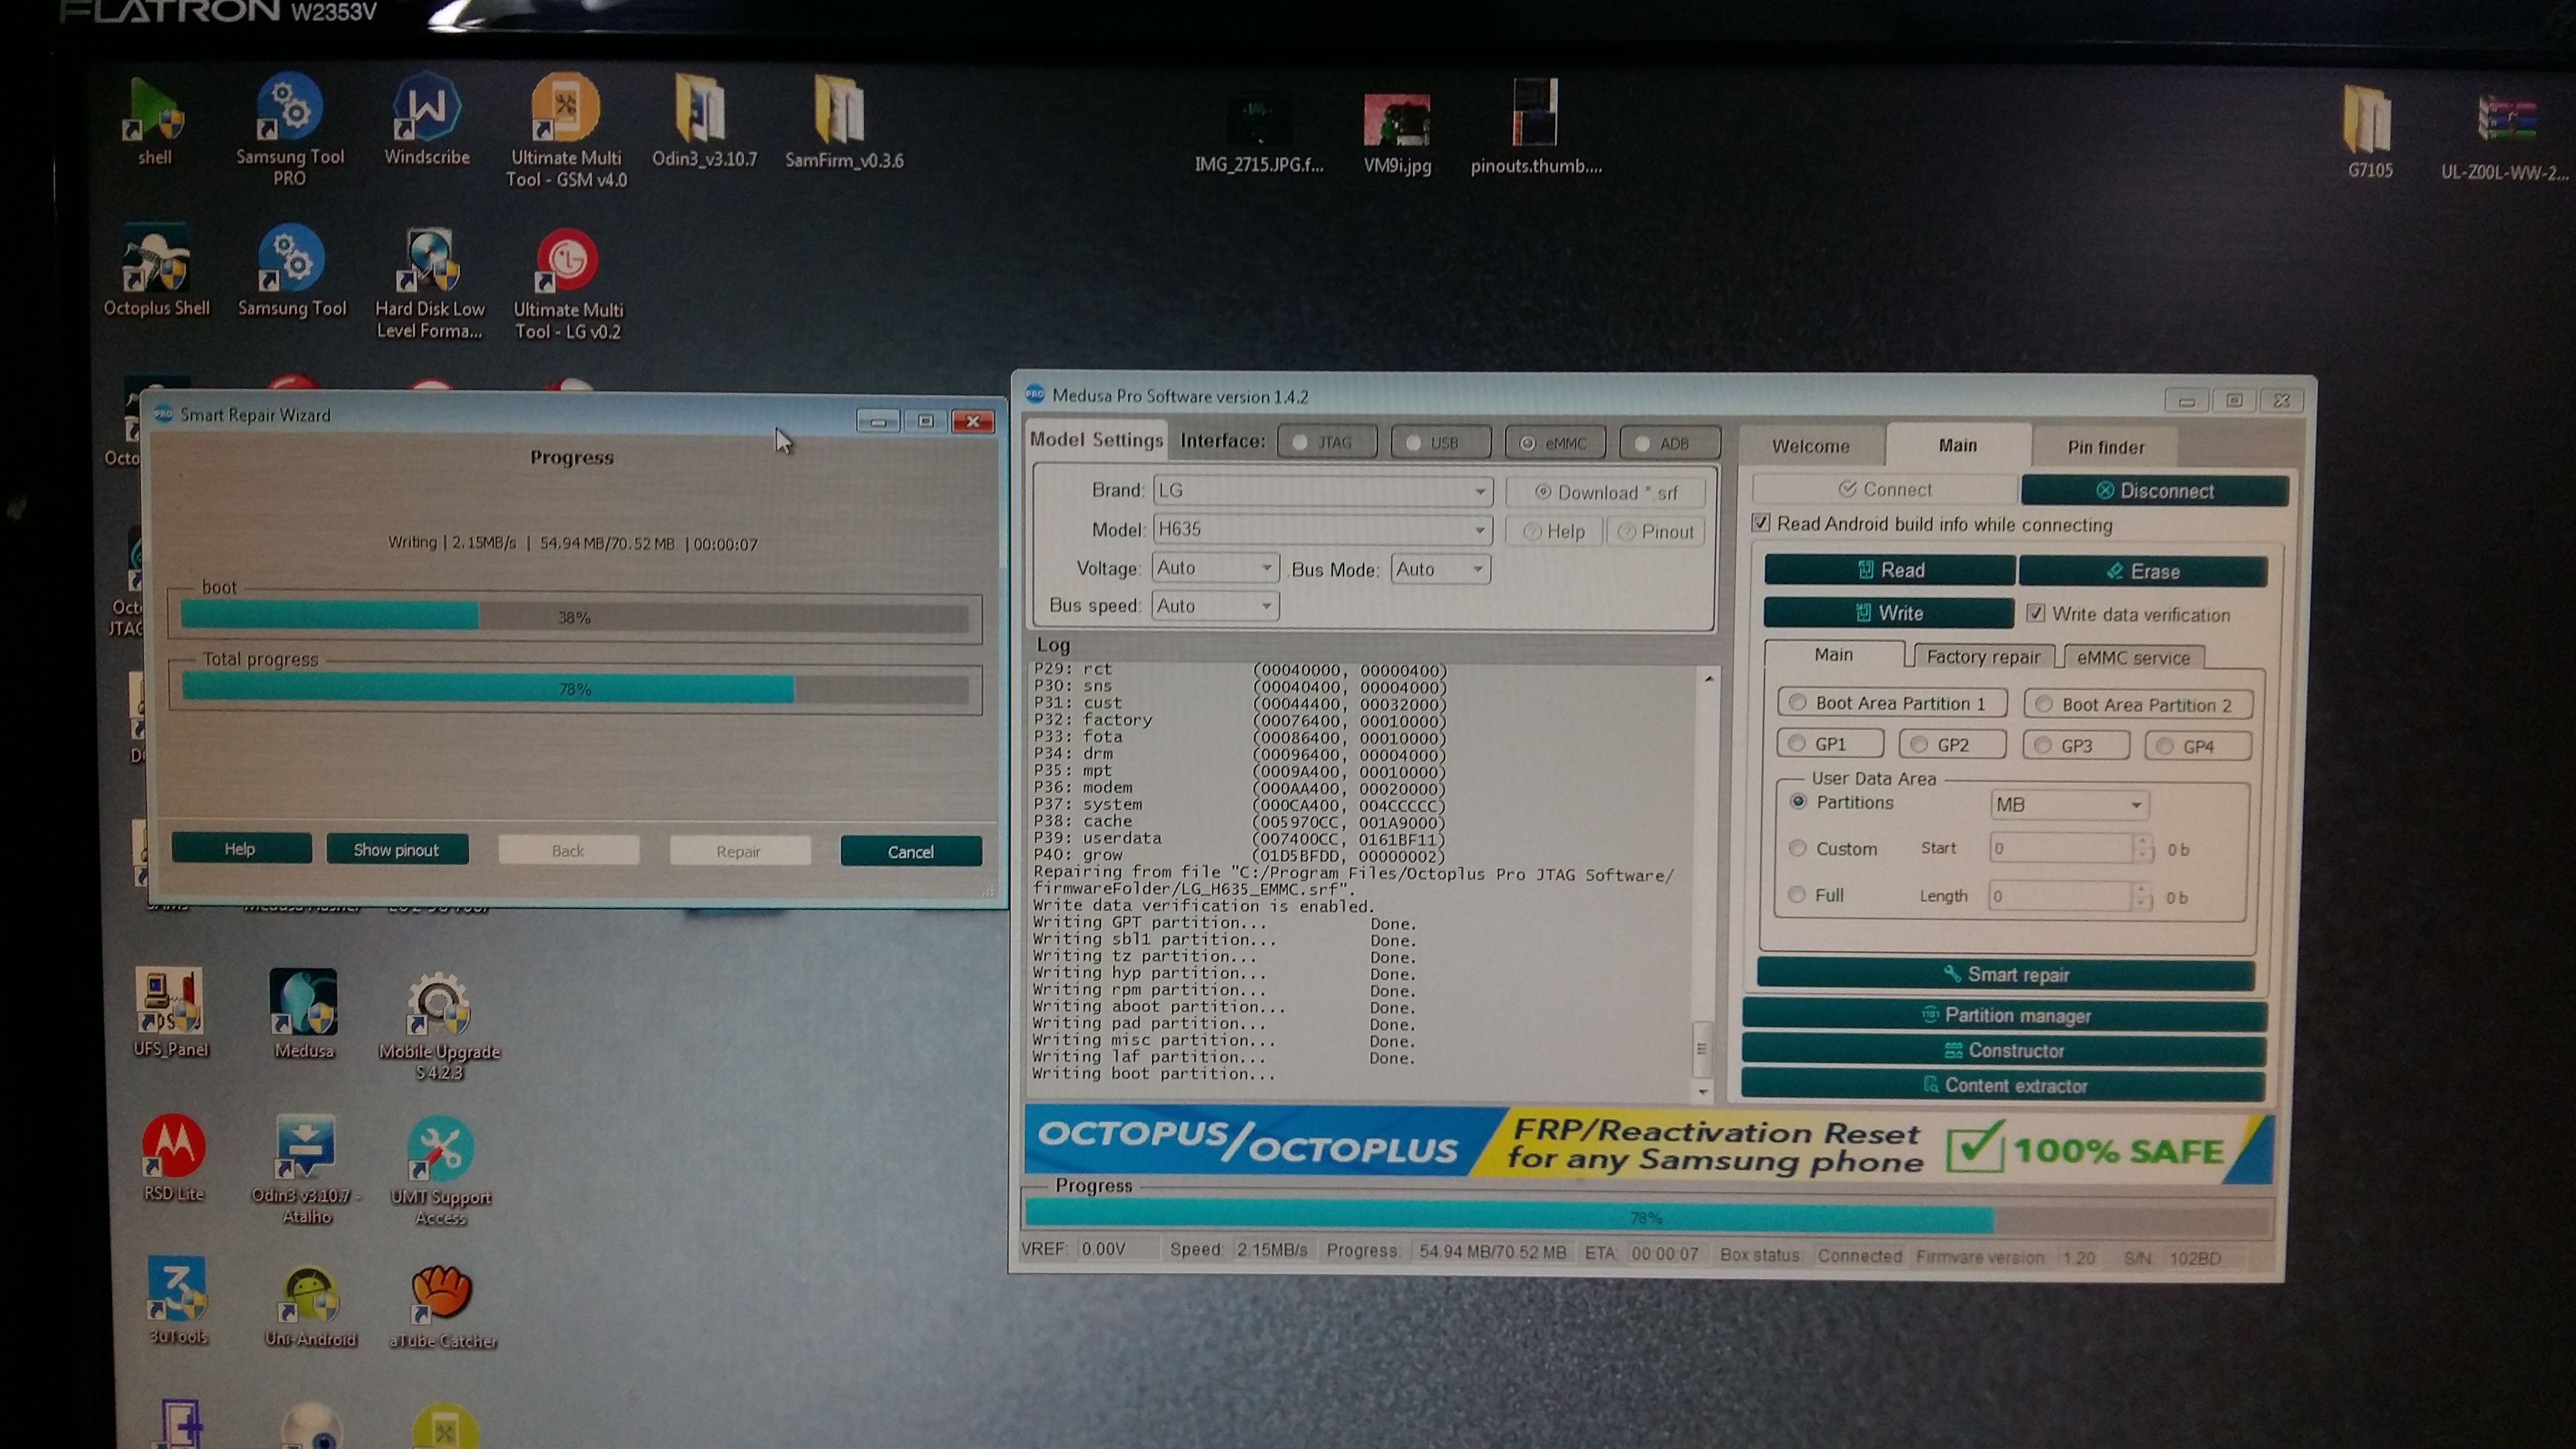
Task: Open UMT Support Access shortcut
Action: pos(440,1170)
